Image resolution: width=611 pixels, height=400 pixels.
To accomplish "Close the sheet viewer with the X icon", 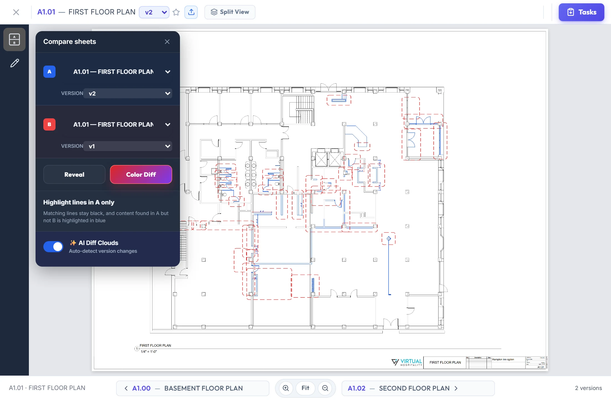I will [x=16, y=12].
